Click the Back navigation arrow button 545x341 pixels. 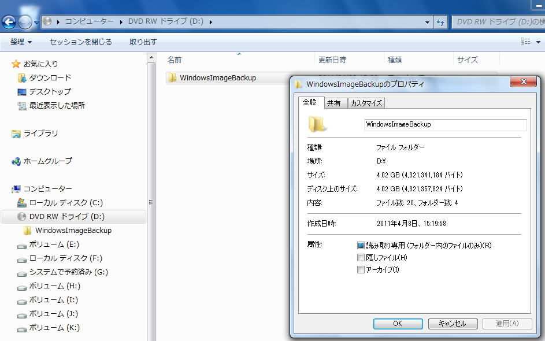point(9,22)
